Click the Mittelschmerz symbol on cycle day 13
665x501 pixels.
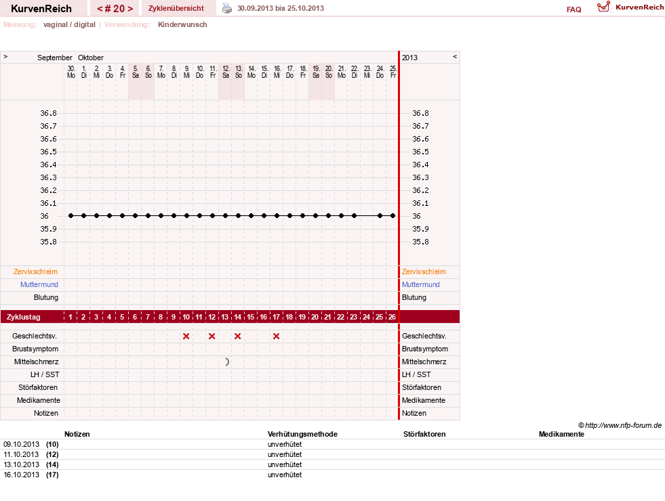(227, 362)
